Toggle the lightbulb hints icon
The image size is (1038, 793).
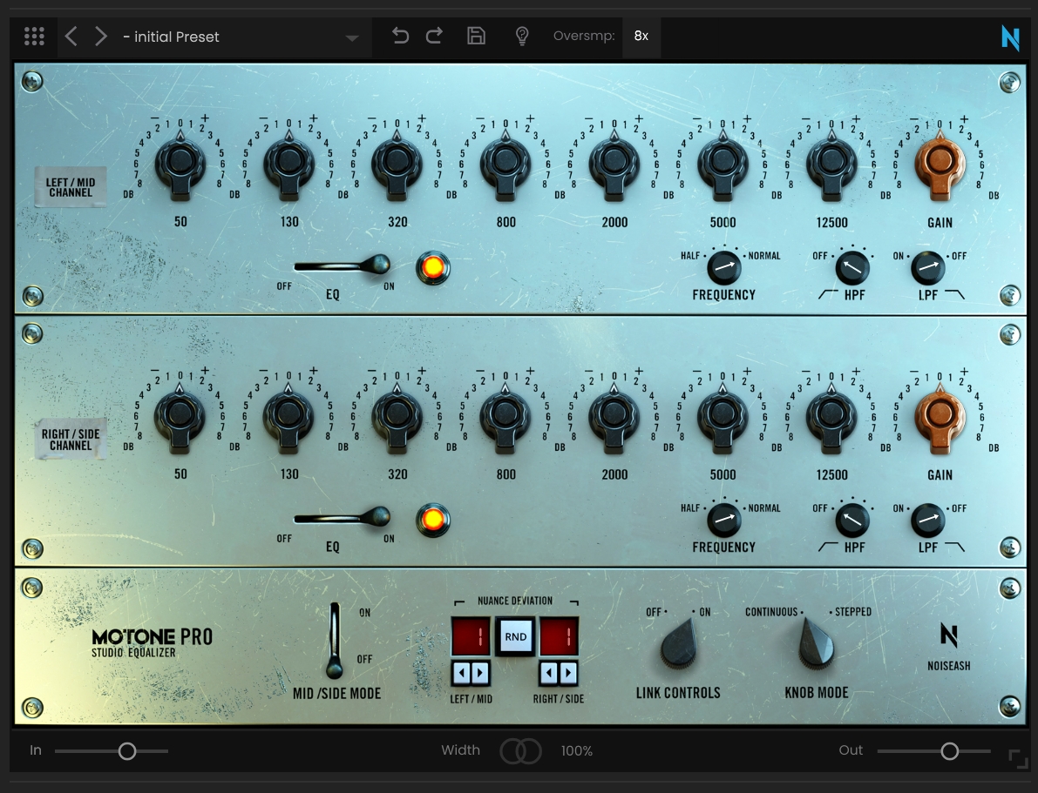522,36
